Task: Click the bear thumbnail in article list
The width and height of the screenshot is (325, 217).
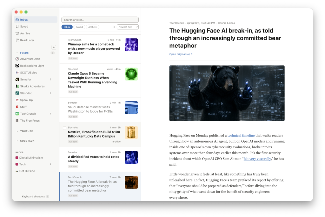Action: point(131,182)
